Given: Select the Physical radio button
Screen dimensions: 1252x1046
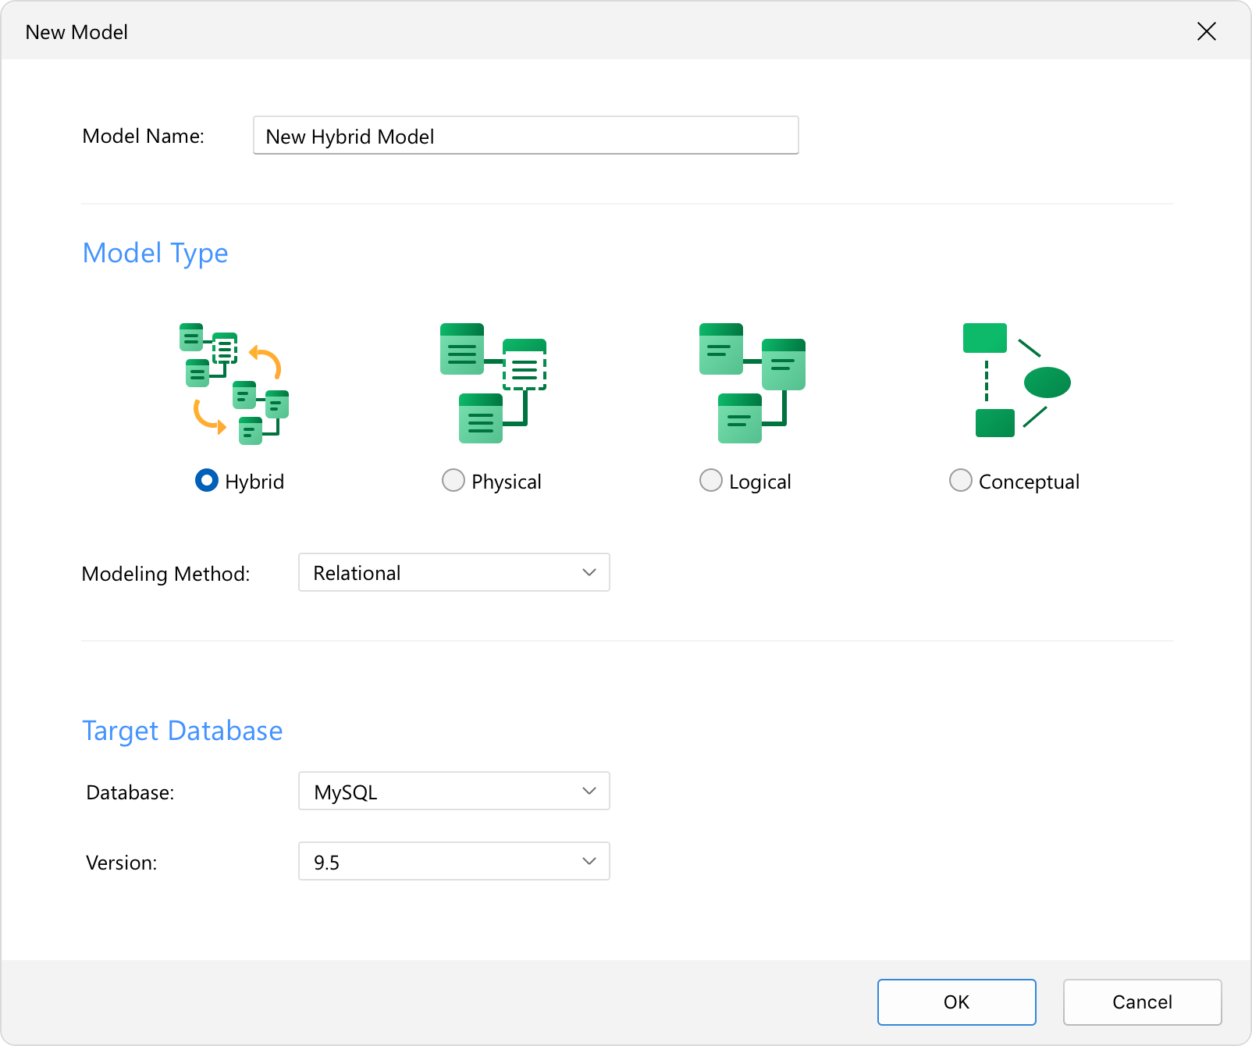Looking at the screenshot, I should (453, 480).
